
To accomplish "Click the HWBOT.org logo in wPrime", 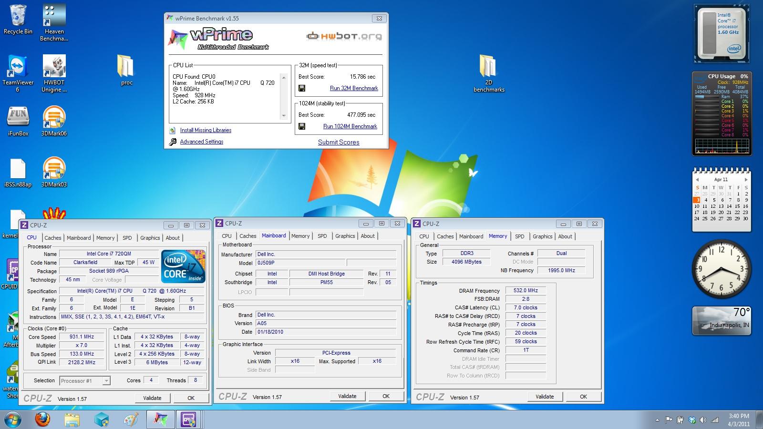I will click(x=344, y=36).
